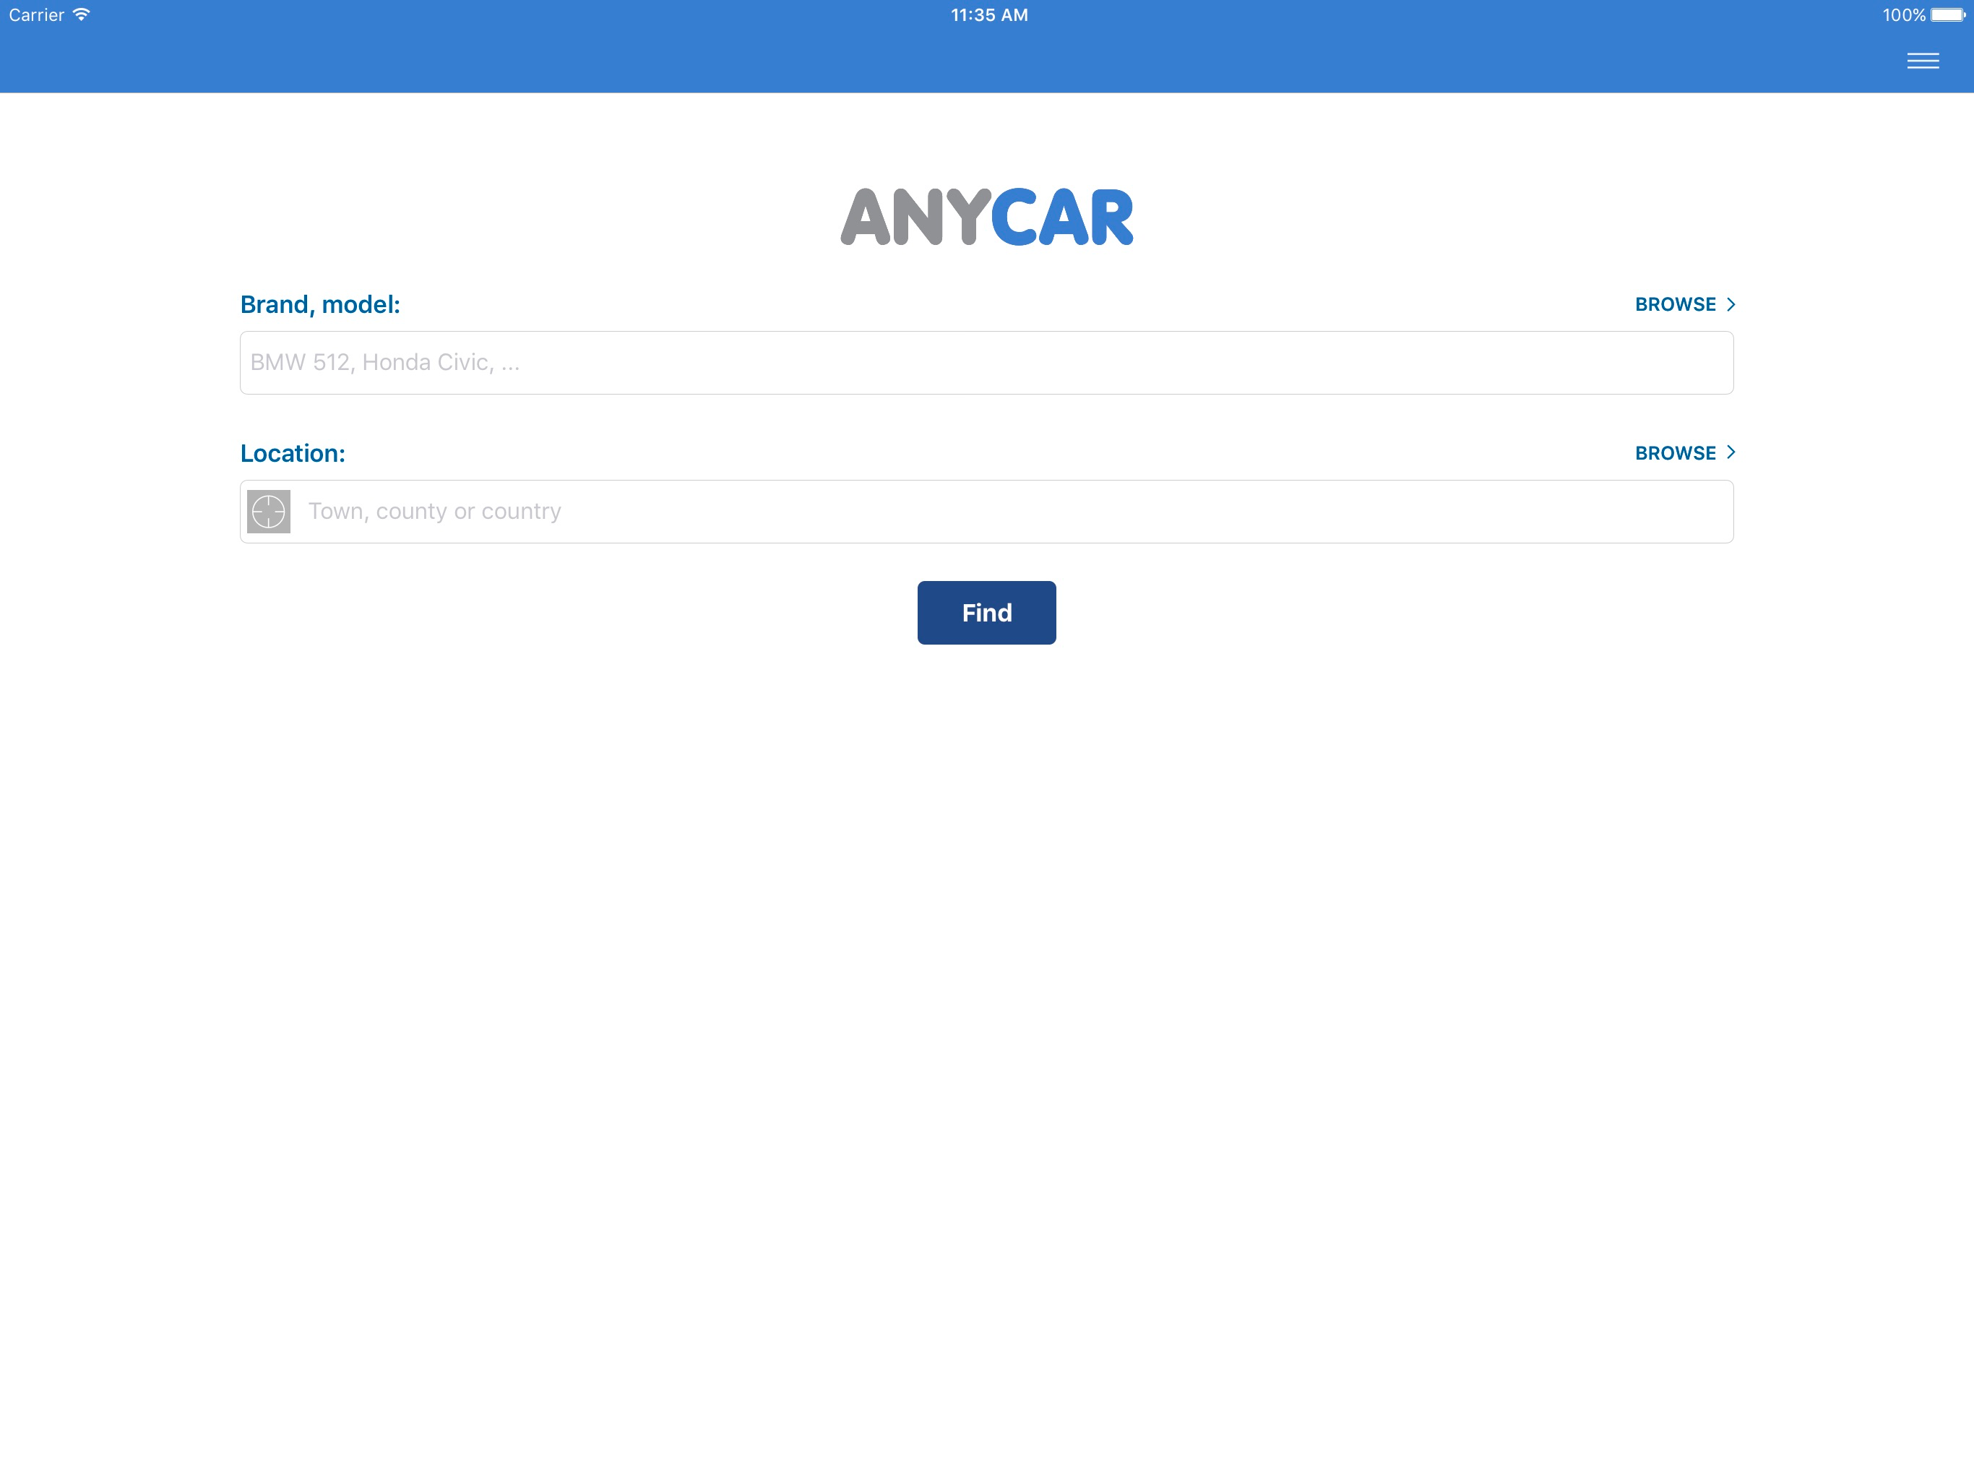Browse locations list
Screen dimensions: 1974x1480
(1685, 452)
